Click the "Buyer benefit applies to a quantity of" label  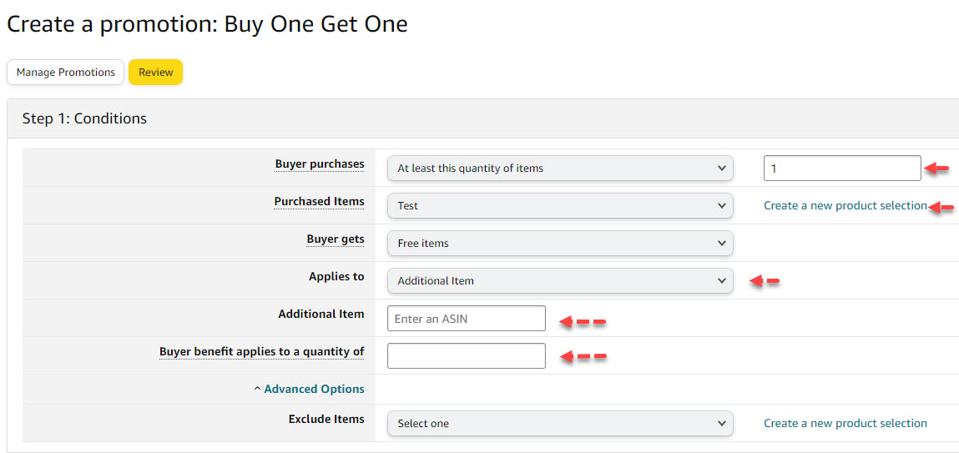(261, 351)
